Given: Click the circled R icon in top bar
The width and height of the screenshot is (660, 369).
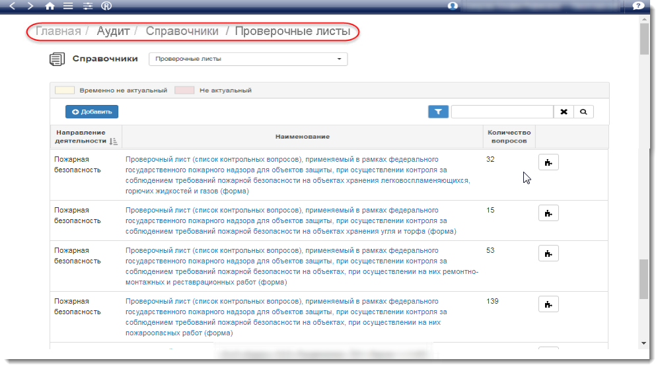Looking at the screenshot, I should coord(106,6).
